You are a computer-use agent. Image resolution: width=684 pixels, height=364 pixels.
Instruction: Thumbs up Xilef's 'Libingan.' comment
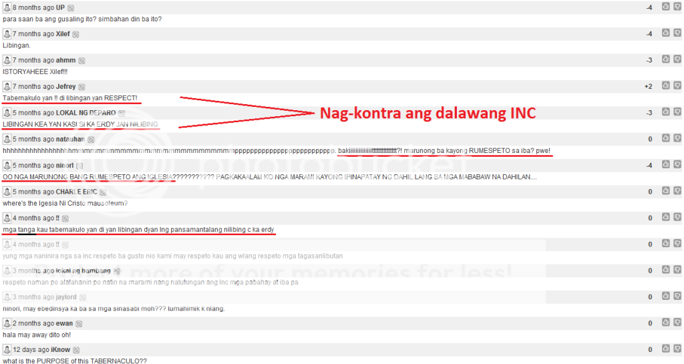[x=666, y=33]
